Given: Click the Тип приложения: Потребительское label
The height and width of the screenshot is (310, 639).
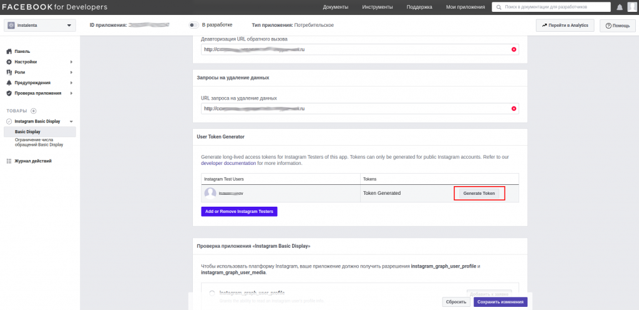Looking at the screenshot, I should click(x=294, y=25).
